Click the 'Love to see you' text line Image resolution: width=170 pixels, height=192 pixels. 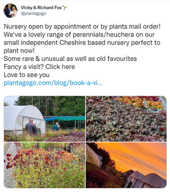point(27,75)
